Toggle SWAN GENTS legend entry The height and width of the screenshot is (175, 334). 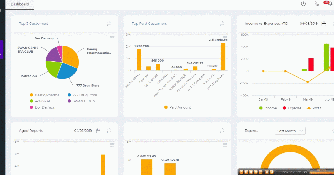83,101
